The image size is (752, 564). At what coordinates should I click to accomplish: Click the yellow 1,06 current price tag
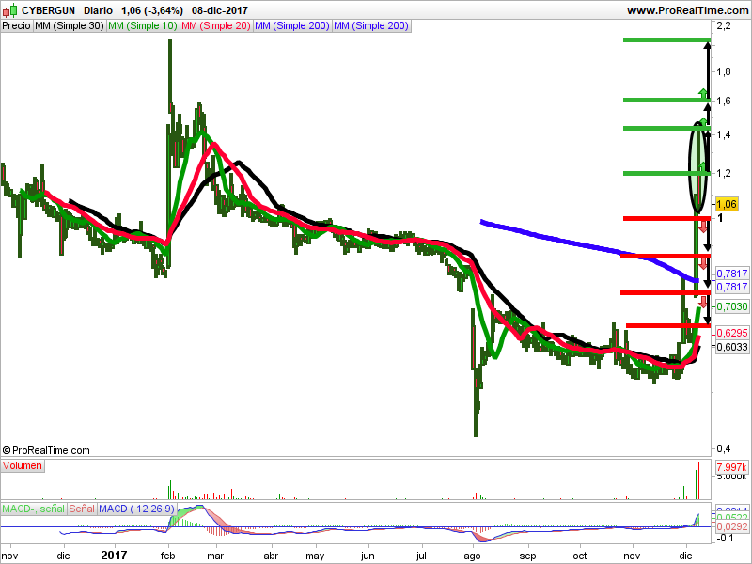[x=726, y=204]
